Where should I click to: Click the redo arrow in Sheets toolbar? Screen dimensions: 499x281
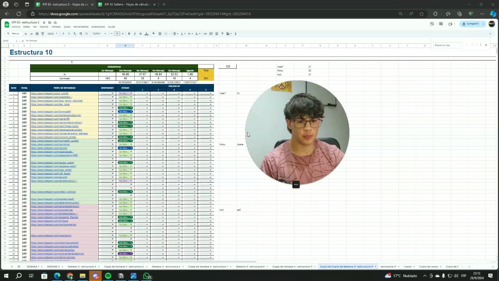coord(32,34)
